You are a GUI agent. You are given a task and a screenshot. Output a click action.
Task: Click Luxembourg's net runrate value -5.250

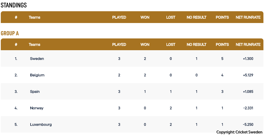pyautogui.click(x=248, y=124)
